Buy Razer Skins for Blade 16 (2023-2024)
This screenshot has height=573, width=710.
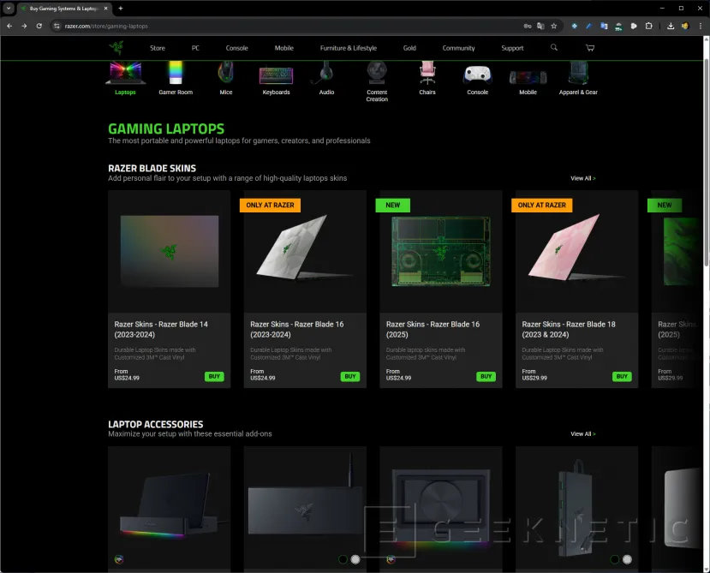[x=350, y=376]
